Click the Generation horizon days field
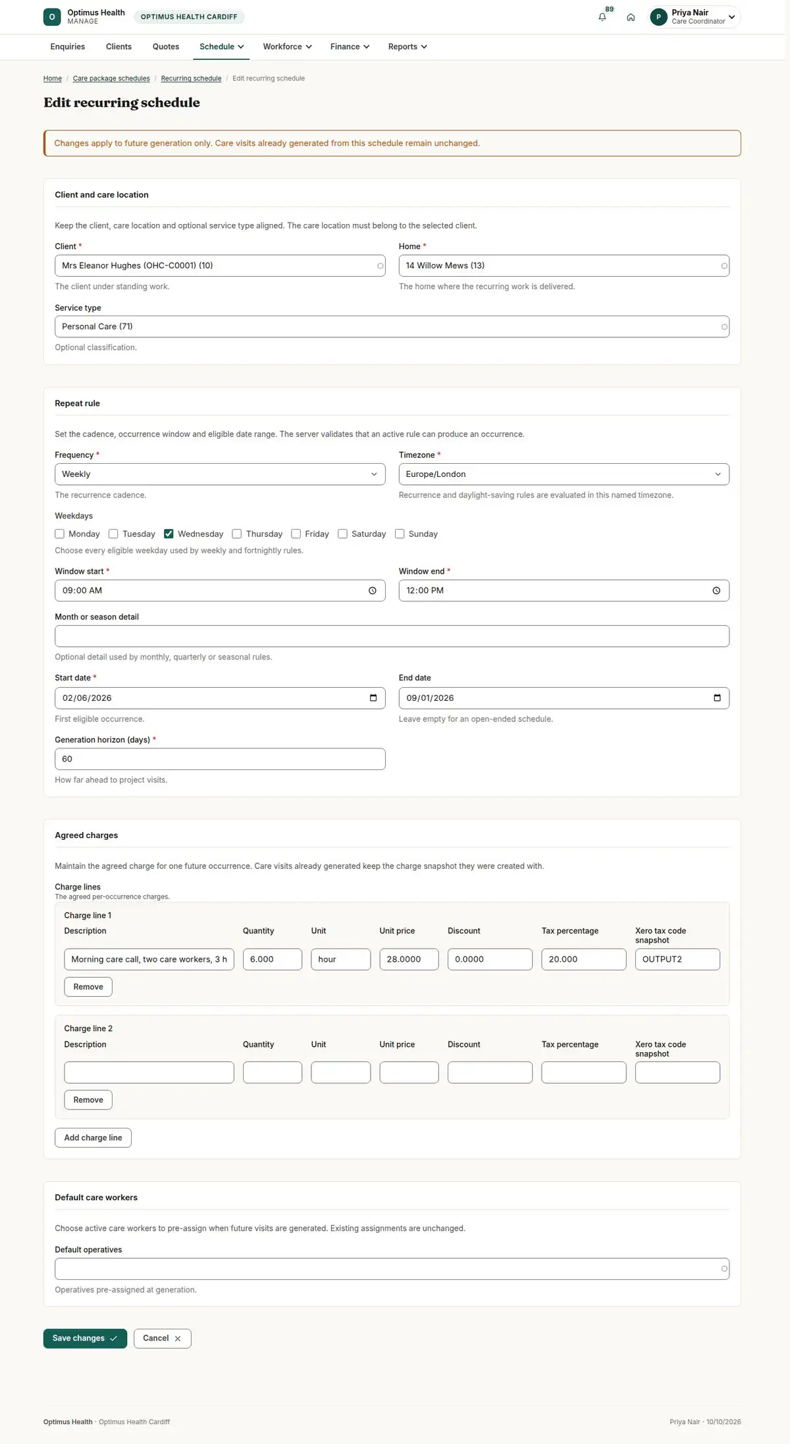Screen dimensions: 790x1444 (x=220, y=759)
